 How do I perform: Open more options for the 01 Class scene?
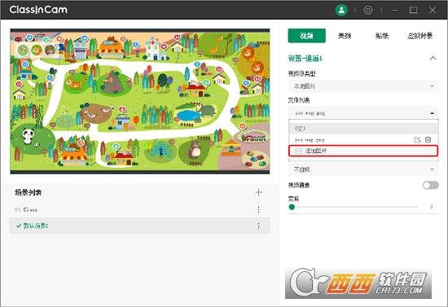pos(258,209)
